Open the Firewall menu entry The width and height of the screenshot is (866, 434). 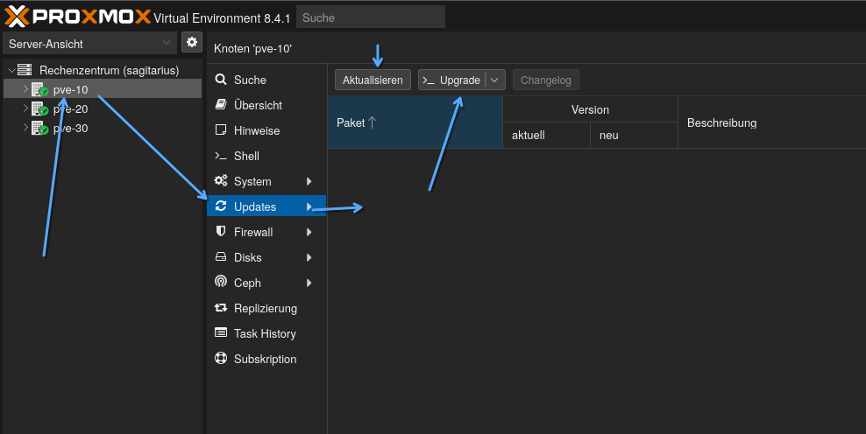click(x=266, y=232)
